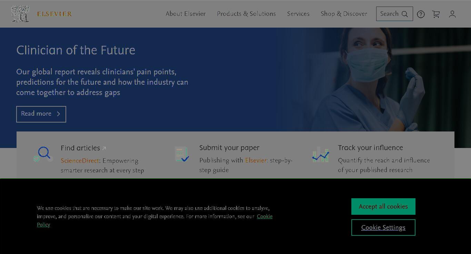Accept all cookies

[383, 207]
